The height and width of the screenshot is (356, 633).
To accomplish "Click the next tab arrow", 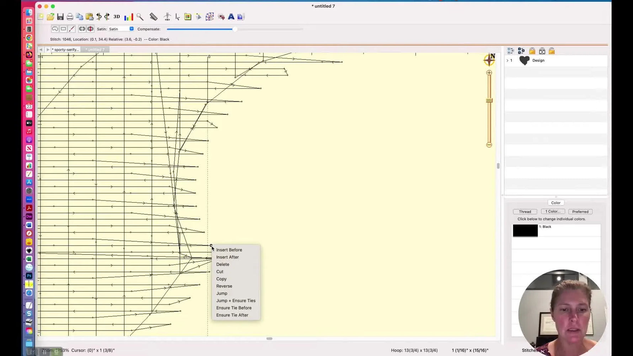I will [x=48, y=49].
